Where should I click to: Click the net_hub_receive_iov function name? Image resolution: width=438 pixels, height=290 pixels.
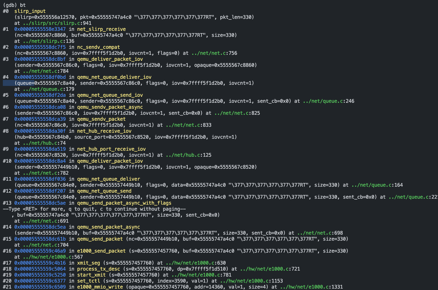pyautogui.click(x=104, y=131)
